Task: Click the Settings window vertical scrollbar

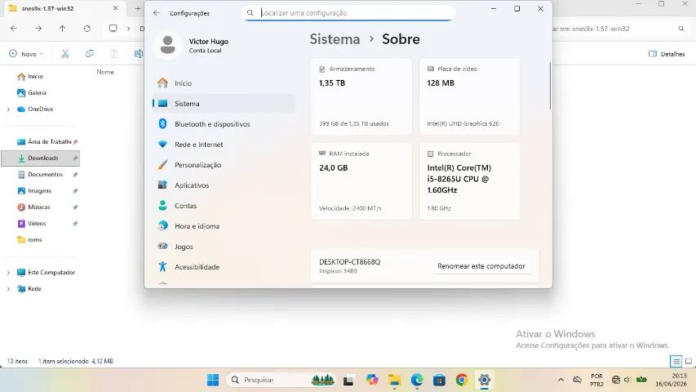Action: pos(550,86)
